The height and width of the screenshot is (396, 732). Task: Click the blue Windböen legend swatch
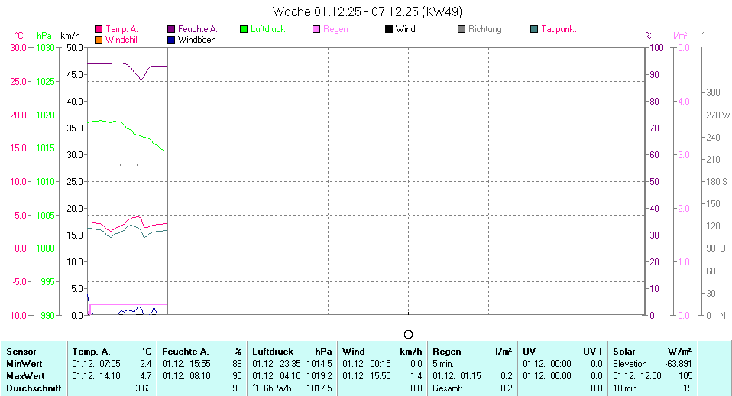pyautogui.click(x=172, y=40)
